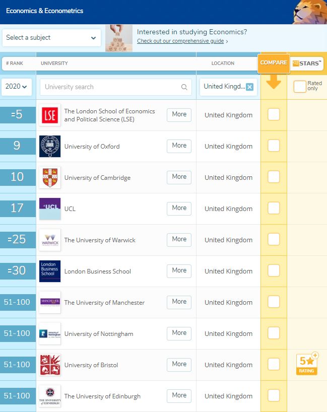The height and width of the screenshot is (412, 327).
Task: Switch to the QS Stars tab
Action: click(x=307, y=63)
